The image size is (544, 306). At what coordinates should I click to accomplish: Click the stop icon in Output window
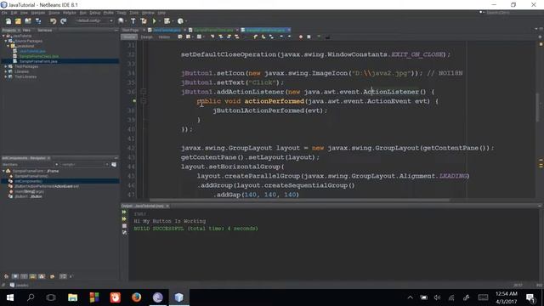[x=124, y=226]
